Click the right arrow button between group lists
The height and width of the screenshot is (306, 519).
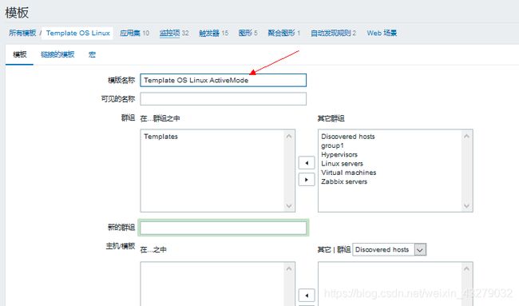tap(307, 180)
